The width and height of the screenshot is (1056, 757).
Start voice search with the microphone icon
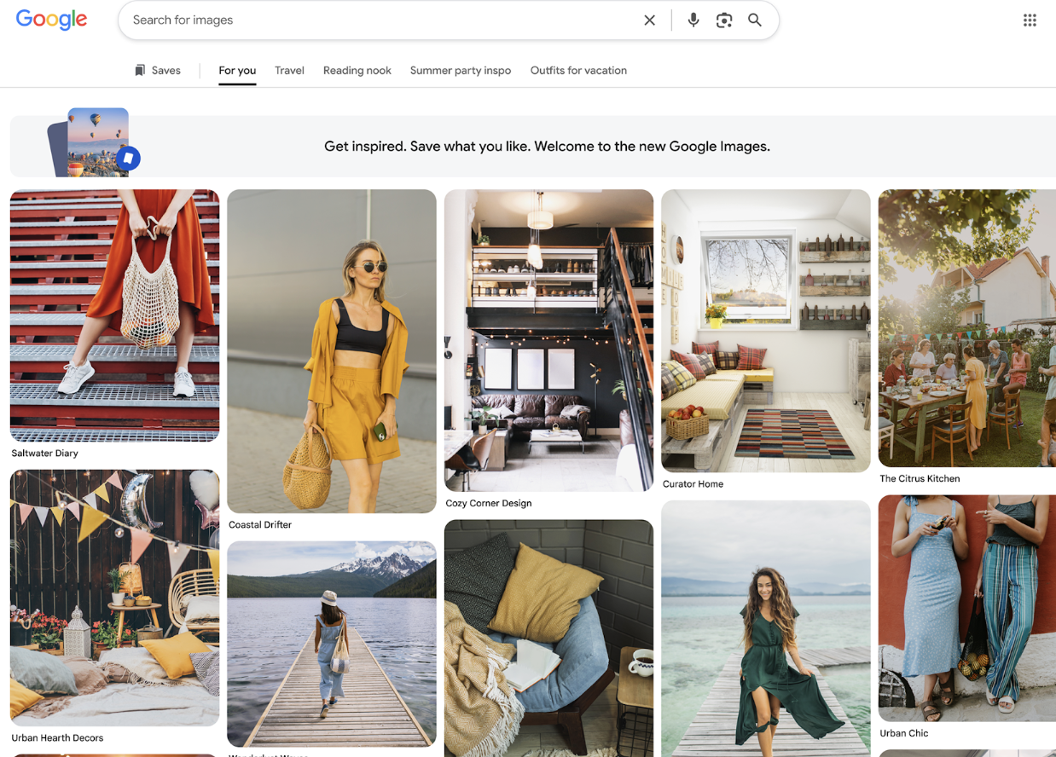click(693, 20)
